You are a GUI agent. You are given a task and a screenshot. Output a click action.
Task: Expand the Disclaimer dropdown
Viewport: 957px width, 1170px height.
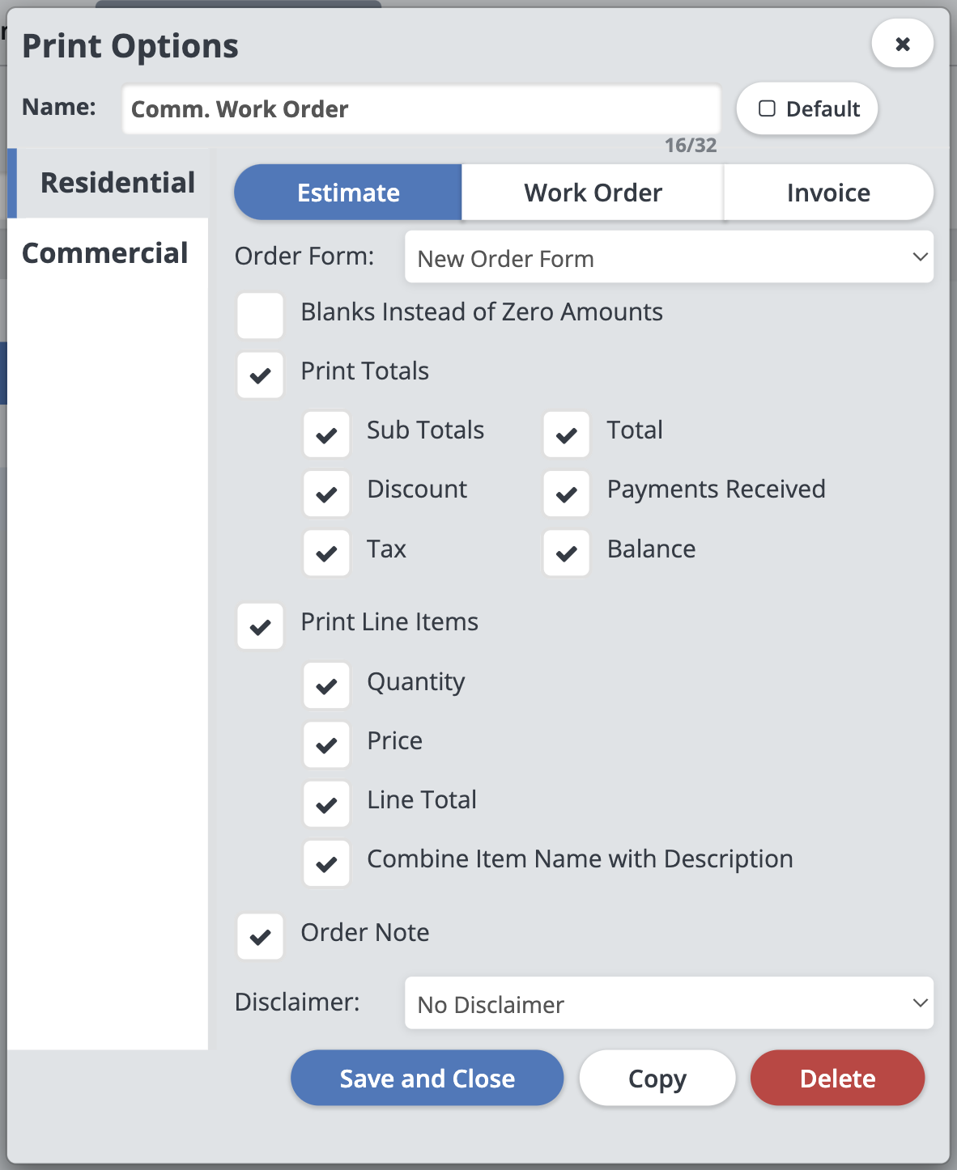[x=669, y=1003]
